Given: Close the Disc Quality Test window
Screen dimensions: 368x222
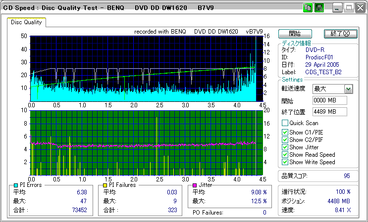Looking at the screenshot, I should (360, 8).
